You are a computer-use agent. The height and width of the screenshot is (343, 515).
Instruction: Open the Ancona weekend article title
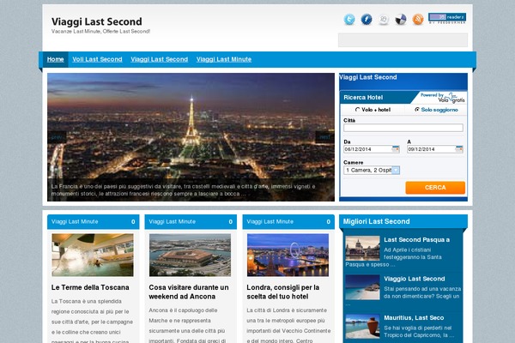click(x=189, y=292)
